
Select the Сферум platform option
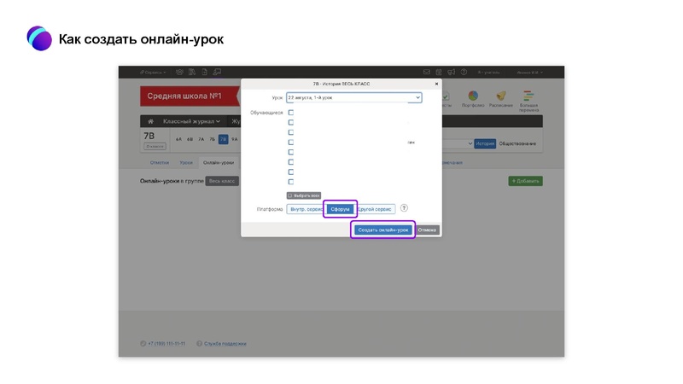tap(341, 208)
